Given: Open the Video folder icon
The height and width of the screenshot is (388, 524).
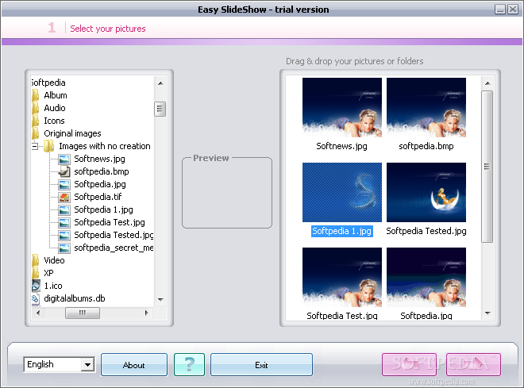Looking at the screenshot, I should (x=36, y=260).
